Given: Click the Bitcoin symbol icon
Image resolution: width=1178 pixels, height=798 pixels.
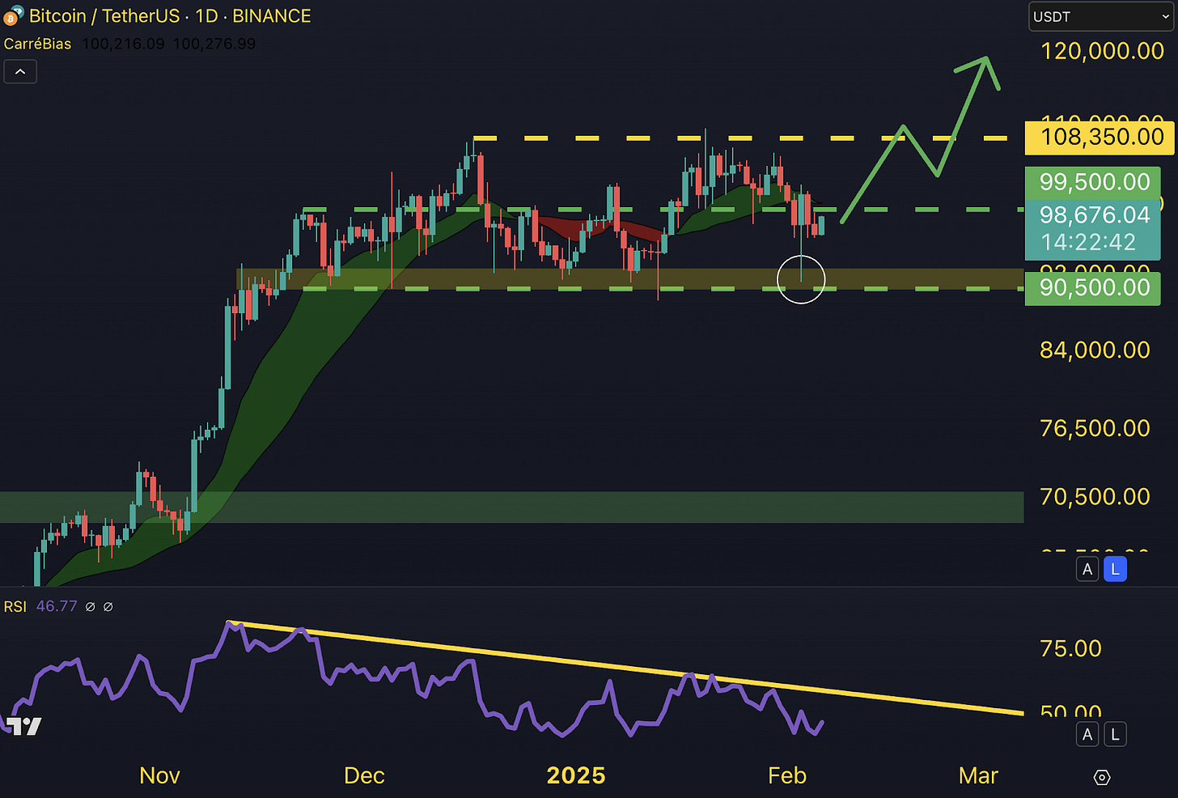Looking at the screenshot, I should click(13, 16).
